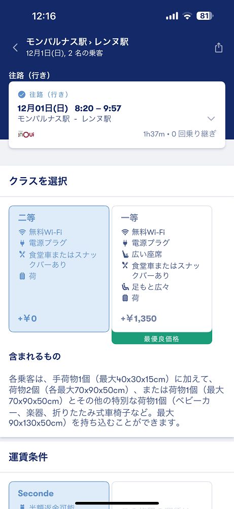The image size is (234, 509).
Task: Expand outbound trip details with chevron
Action: (211, 119)
